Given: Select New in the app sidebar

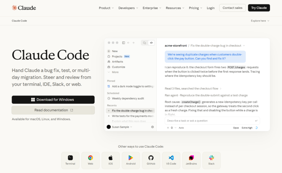Looking at the screenshot, I should click(x=112, y=51).
